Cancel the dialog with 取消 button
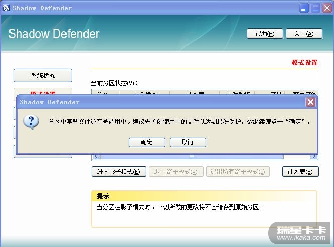The height and width of the screenshot is (247, 334). click(x=188, y=142)
